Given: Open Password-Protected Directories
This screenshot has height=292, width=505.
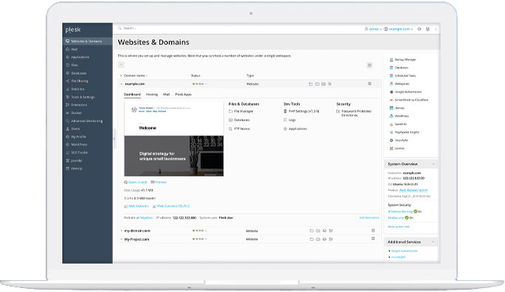Looking at the screenshot, I should tap(353, 113).
